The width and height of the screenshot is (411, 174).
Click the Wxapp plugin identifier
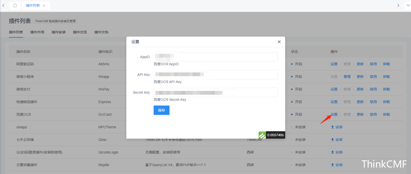coord(104,77)
